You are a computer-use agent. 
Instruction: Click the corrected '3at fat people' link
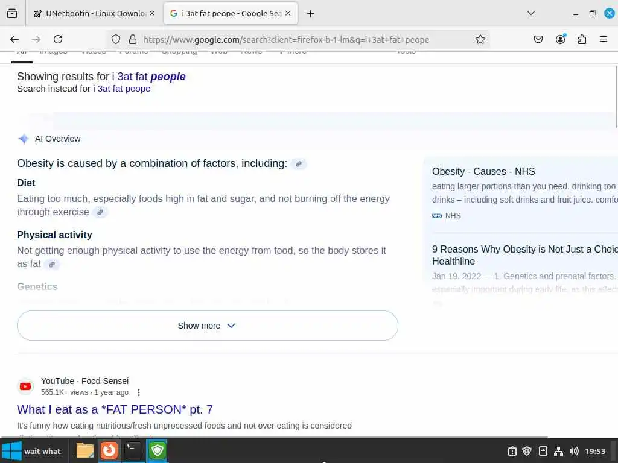[151, 77]
